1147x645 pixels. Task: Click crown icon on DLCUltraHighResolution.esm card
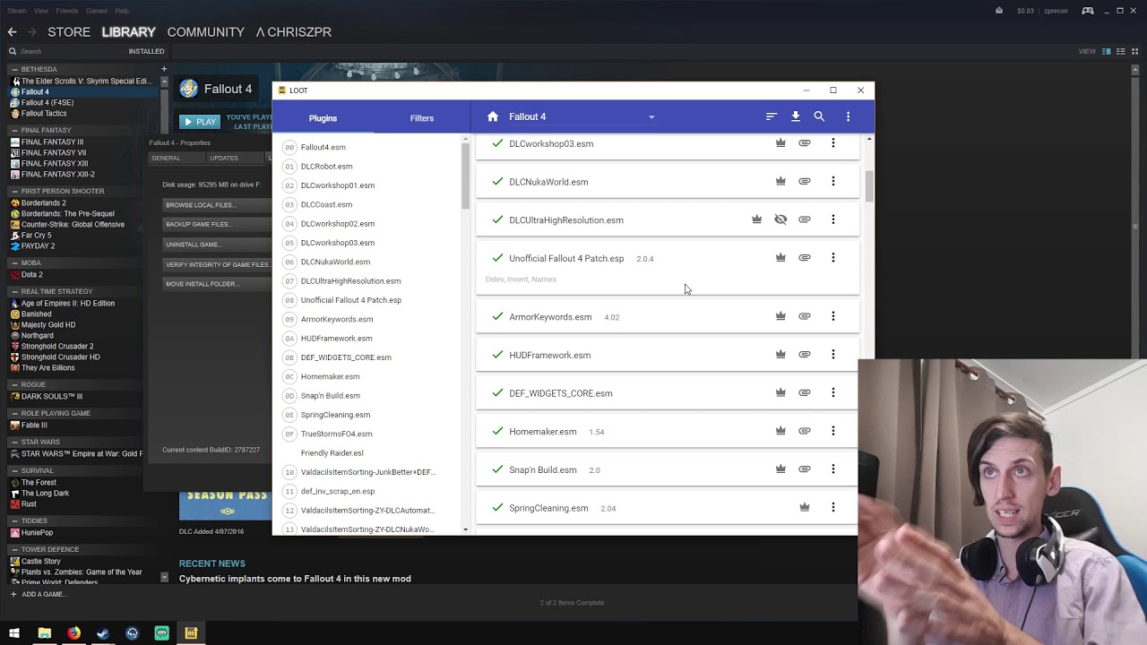757,219
